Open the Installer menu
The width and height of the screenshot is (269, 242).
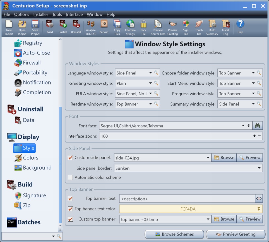41,14
